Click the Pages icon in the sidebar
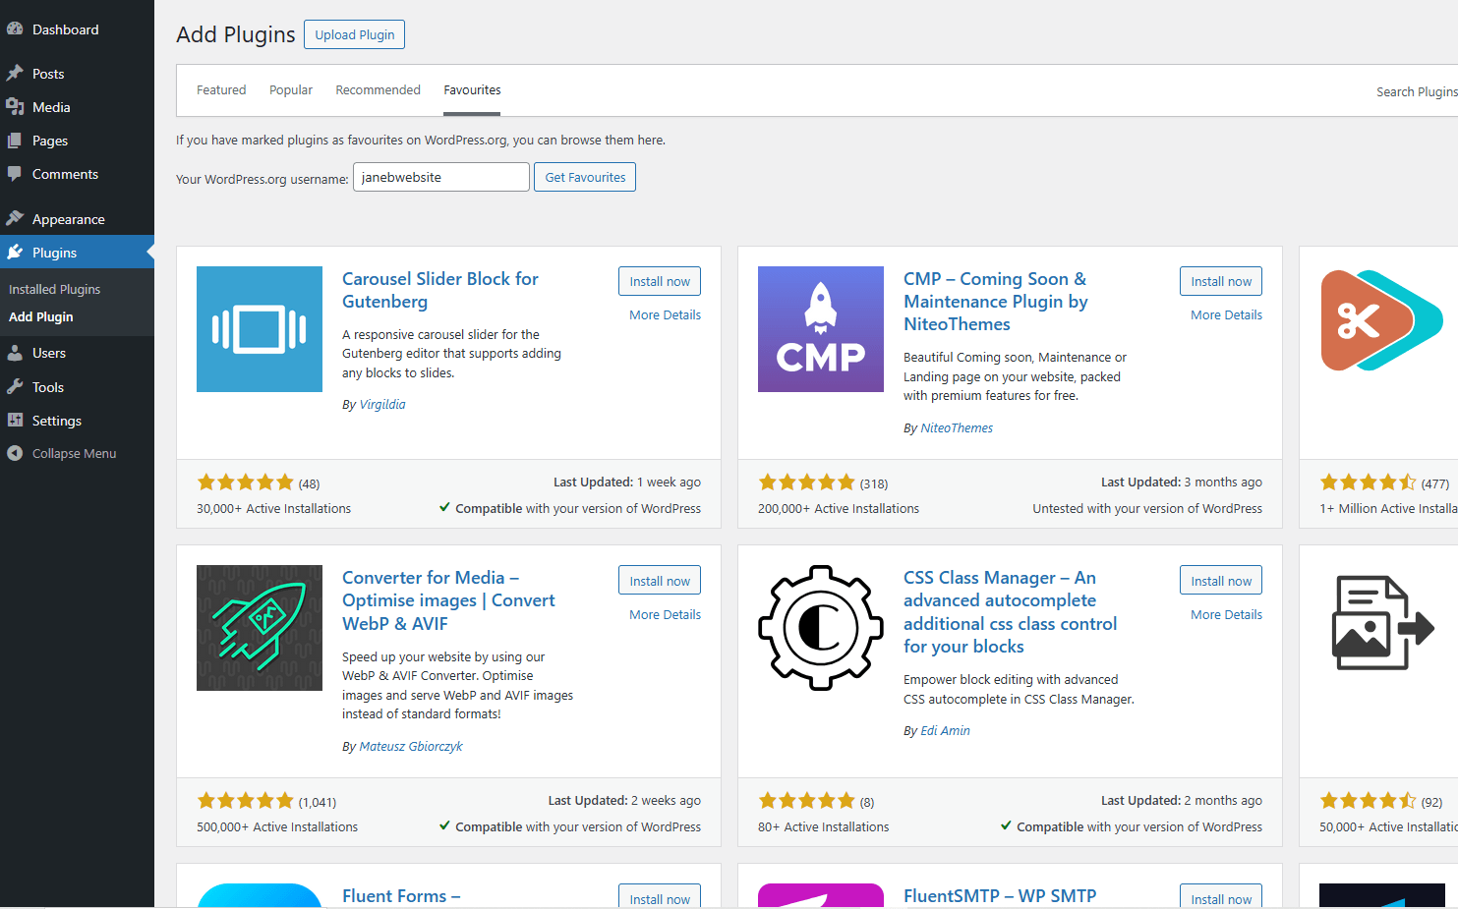 pyautogui.click(x=16, y=140)
